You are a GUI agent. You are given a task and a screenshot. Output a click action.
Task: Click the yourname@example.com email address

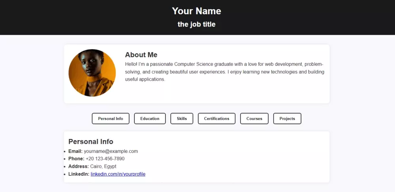111,151
